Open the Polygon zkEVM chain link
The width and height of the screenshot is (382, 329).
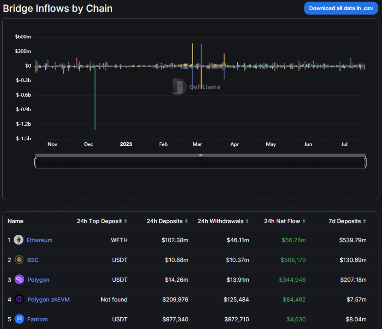click(x=49, y=300)
